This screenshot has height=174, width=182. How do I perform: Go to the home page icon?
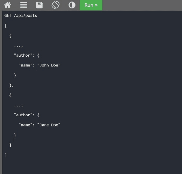pos(8,5)
